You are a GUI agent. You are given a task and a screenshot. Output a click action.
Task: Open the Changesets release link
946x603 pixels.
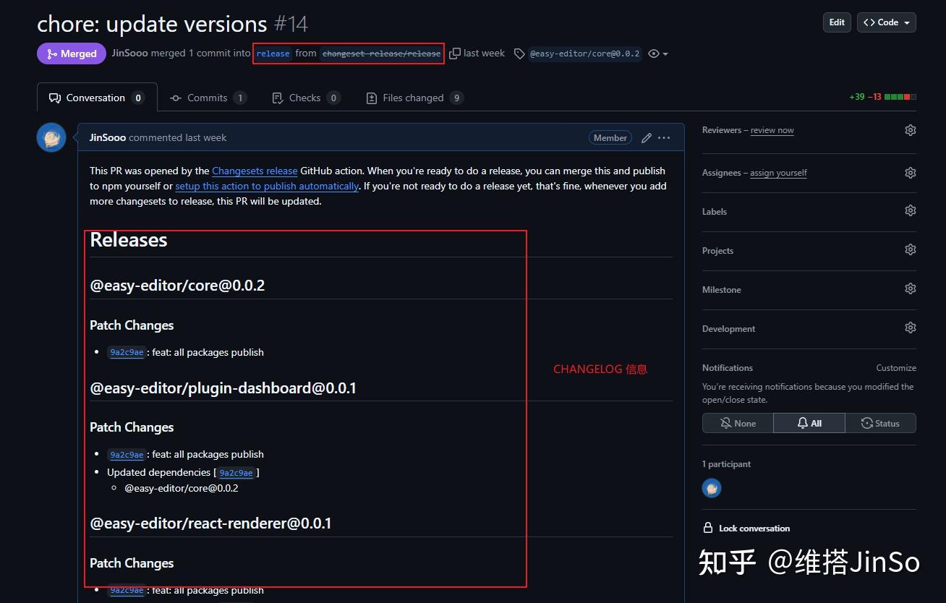(x=255, y=171)
